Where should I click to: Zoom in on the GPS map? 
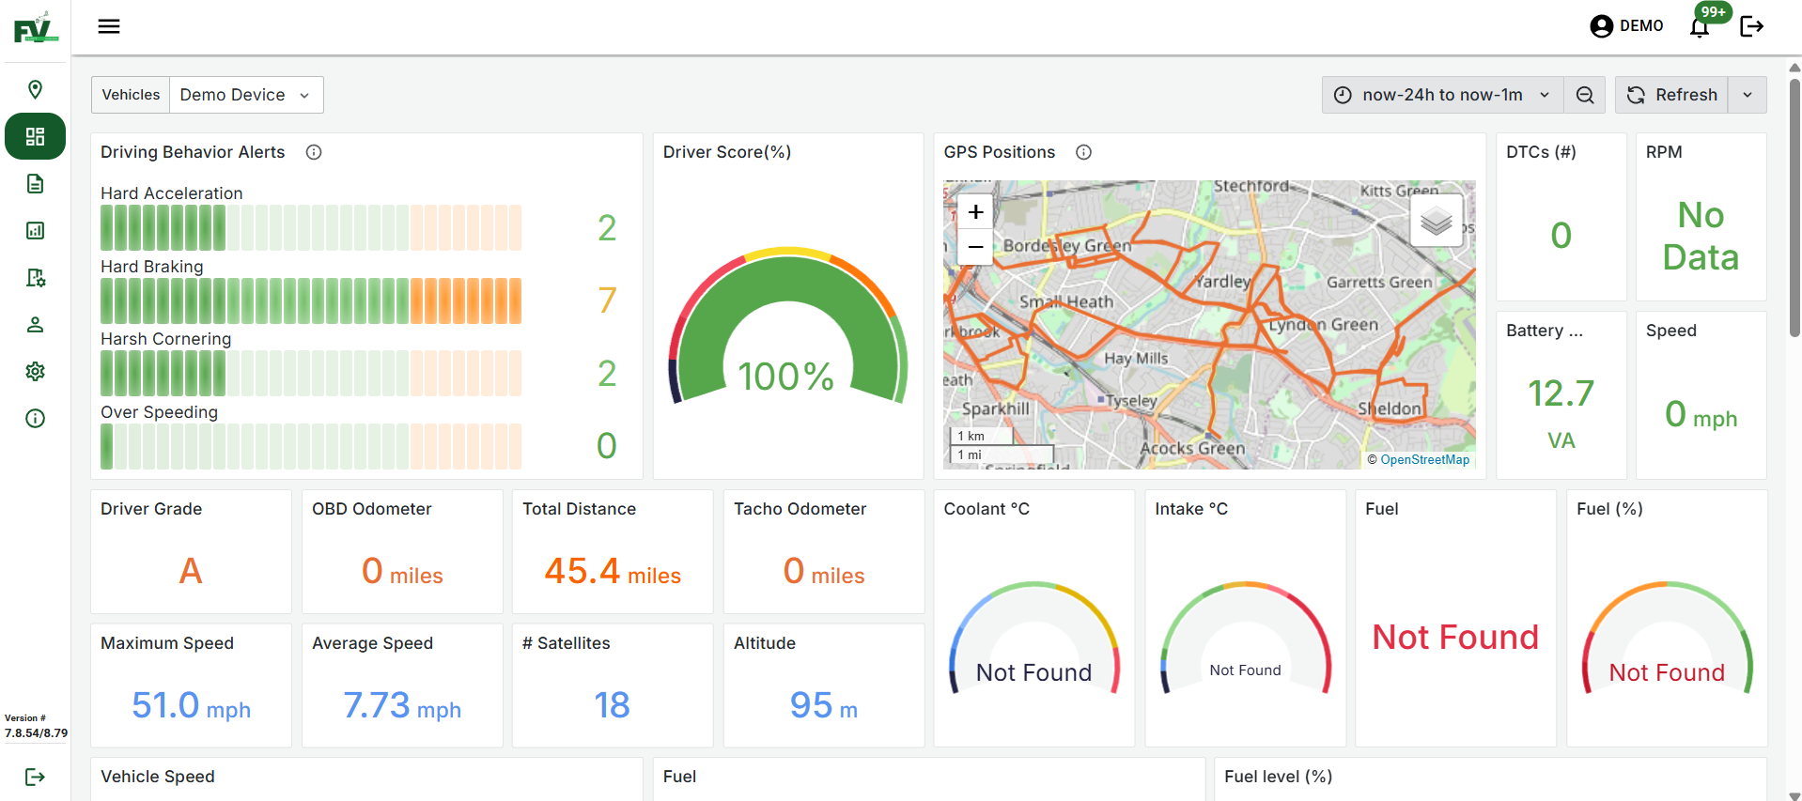tap(976, 212)
